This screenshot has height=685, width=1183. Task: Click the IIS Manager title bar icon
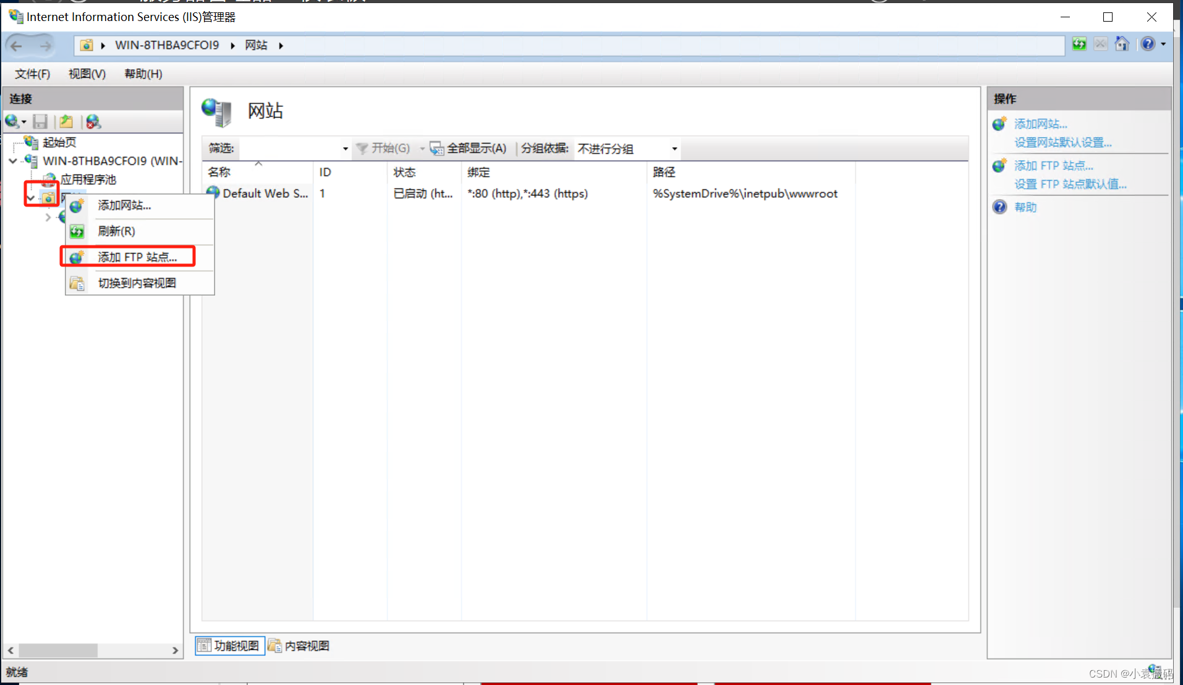16,16
